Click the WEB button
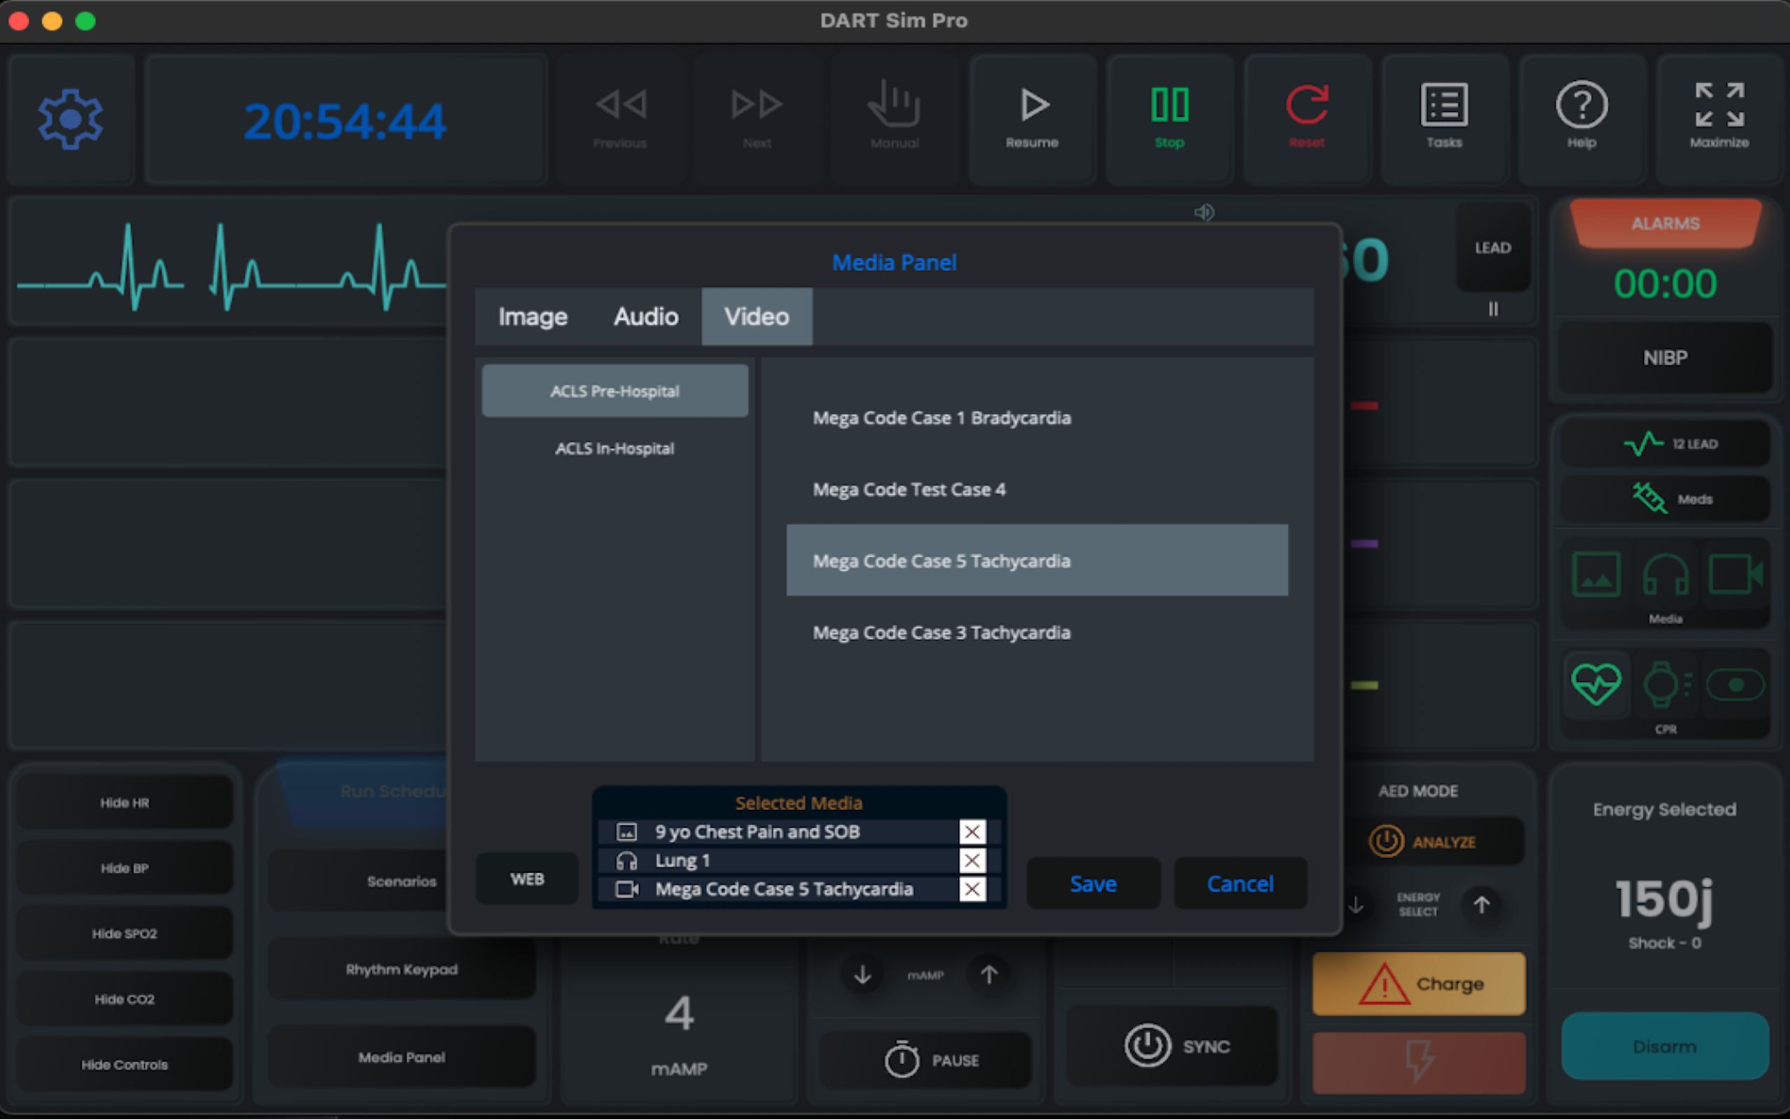The height and width of the screenshot is (1119, 1790). point(527,879)
